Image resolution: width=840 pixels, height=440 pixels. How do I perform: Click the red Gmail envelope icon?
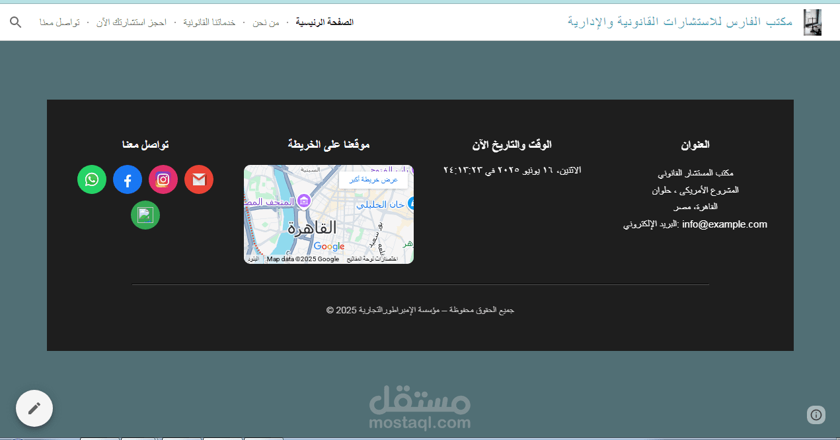pyautogui.click(x=199, y=179)
